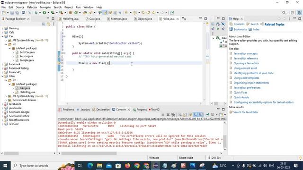The width and height of the screenshot is (303, 170).
Task: Open the Open Console dropdown arrow
Action: pyautogui.click(x=225, y=115)
